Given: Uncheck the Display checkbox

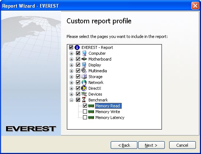Looking at the screenshot, I should pos(78,65).
